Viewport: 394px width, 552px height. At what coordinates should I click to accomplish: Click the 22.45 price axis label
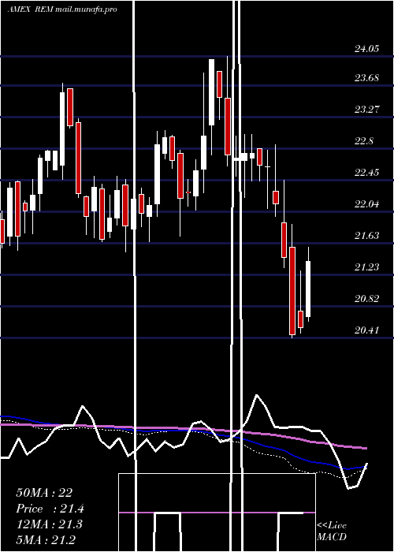(x=367, y=173)
